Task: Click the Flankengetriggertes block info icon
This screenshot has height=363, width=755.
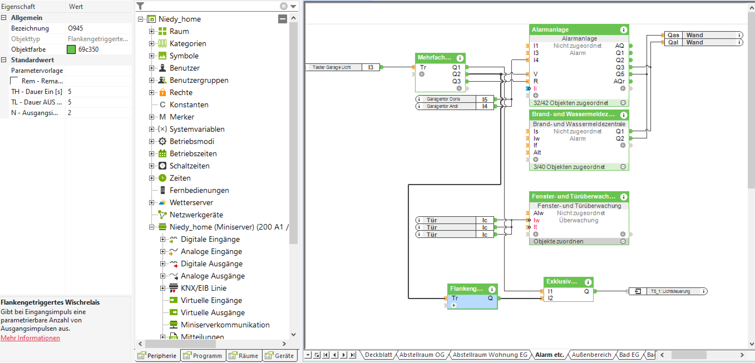Action: (x=492, y=289)
